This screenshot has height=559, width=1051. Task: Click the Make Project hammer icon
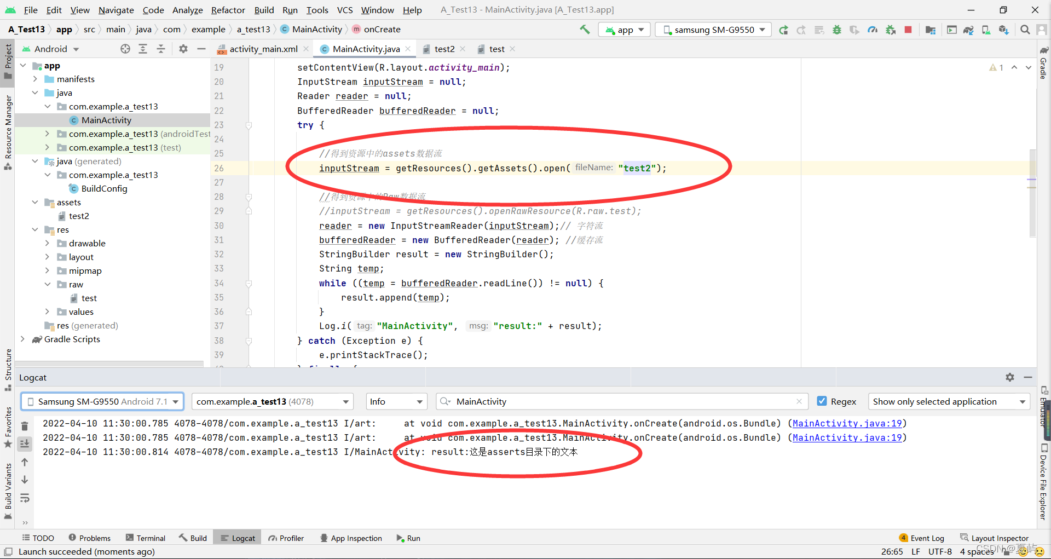tap(585, 30)
